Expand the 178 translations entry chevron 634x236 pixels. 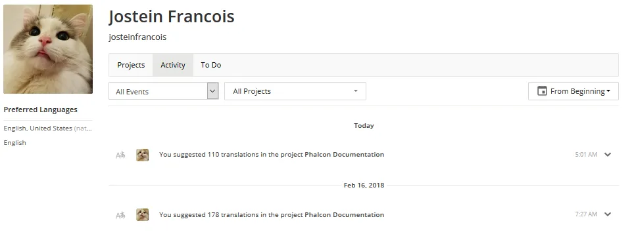607,214
